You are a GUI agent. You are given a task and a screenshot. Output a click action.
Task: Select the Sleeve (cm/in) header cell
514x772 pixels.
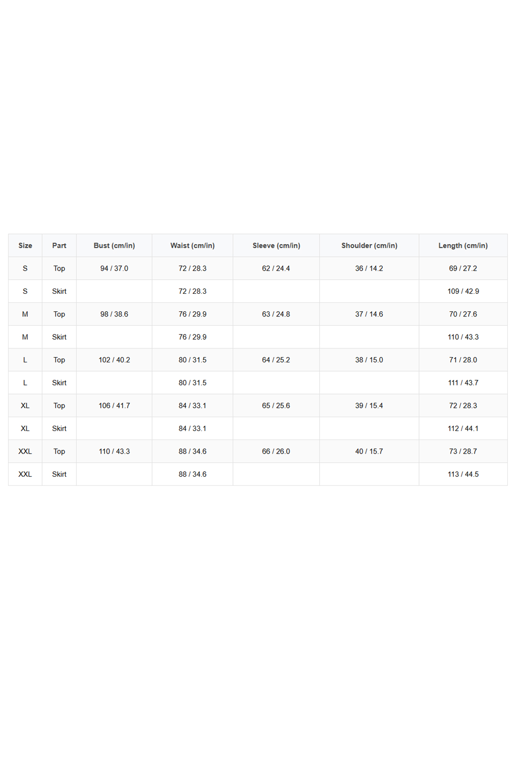[x=276, y=246]
